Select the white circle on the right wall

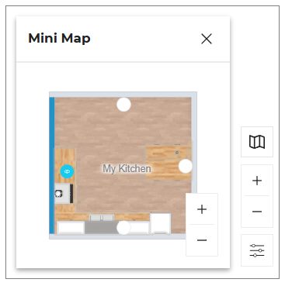point(186,166)
